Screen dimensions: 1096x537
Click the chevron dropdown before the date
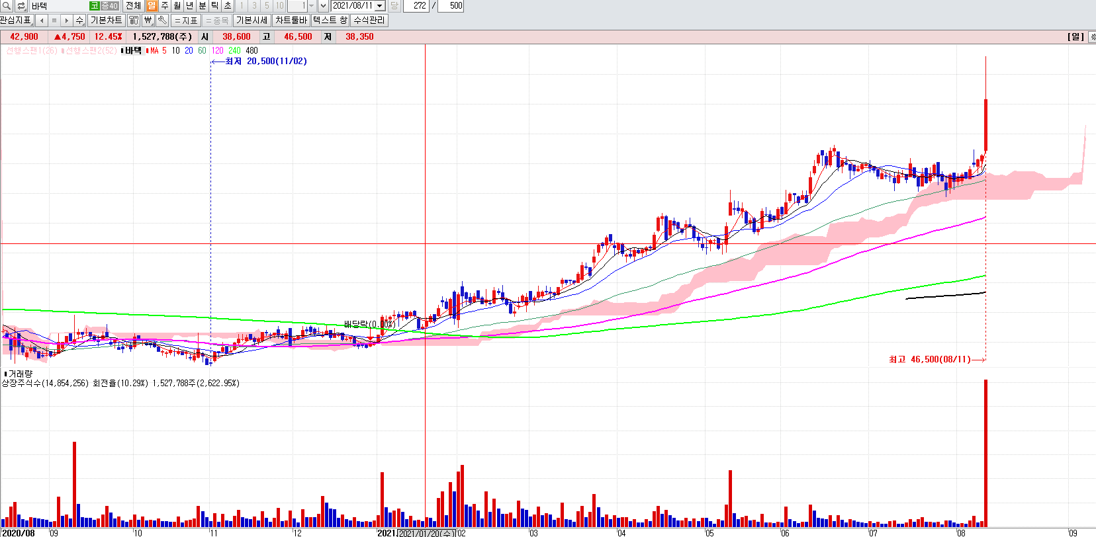tap(324, 6)
